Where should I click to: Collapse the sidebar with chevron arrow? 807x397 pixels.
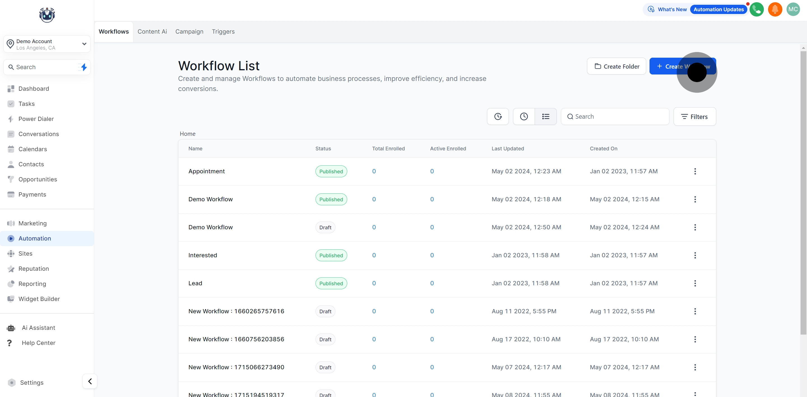tap(90, 381)
